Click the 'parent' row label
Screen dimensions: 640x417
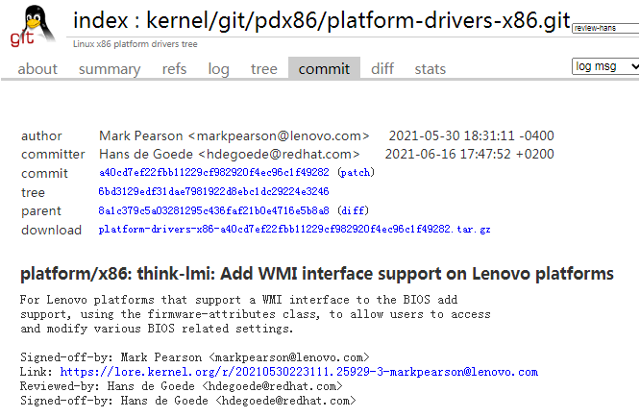coord(41,211)
